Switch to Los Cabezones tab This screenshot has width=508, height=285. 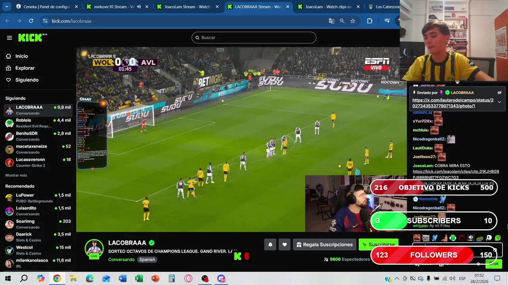pos(383,7)
